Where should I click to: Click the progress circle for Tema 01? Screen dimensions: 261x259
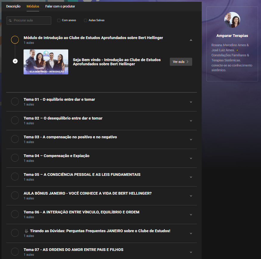15,101
